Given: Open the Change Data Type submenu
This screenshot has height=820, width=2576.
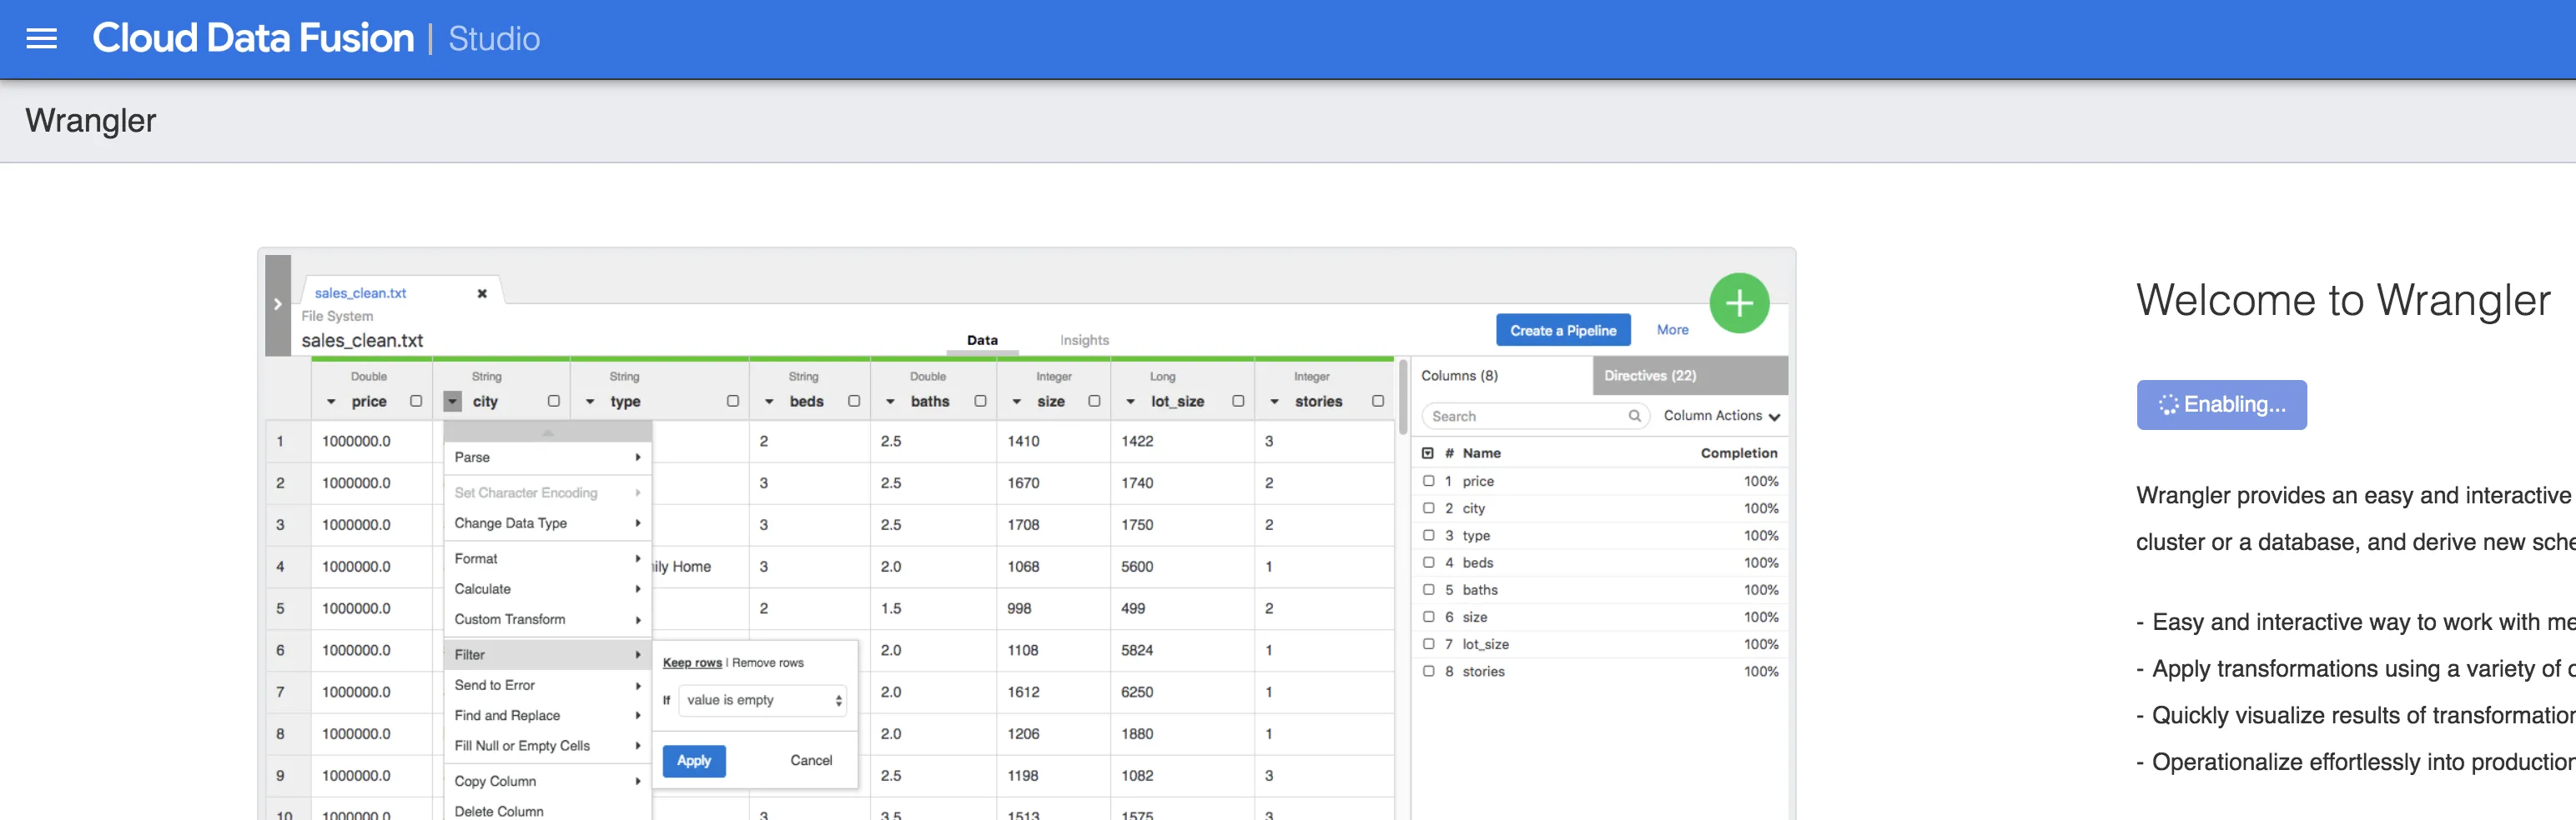Looking at the screenshot, I should (547, 523).
